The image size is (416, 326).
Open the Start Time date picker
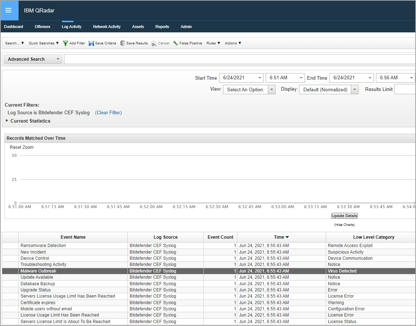coord(259,78)
